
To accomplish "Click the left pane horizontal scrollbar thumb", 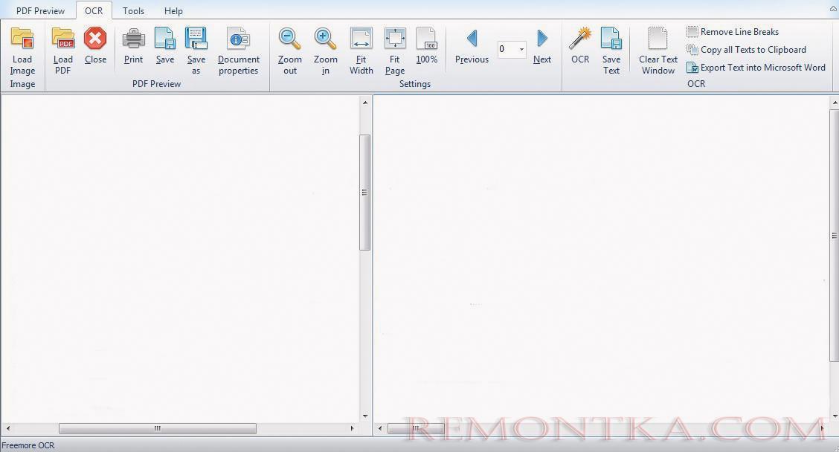I will [158, 428].
